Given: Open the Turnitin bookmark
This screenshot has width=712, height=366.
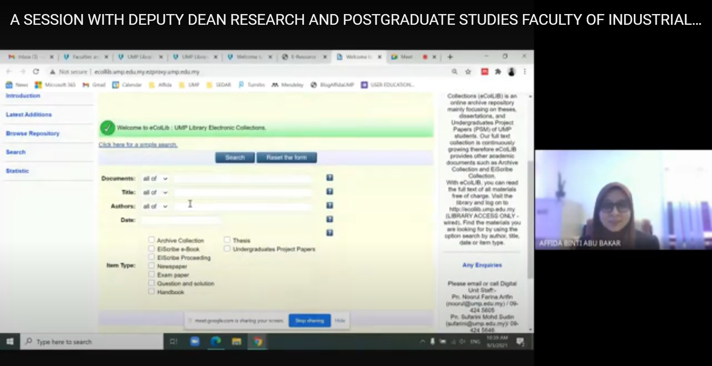Looking at the screenshot, I should point(251,85).
